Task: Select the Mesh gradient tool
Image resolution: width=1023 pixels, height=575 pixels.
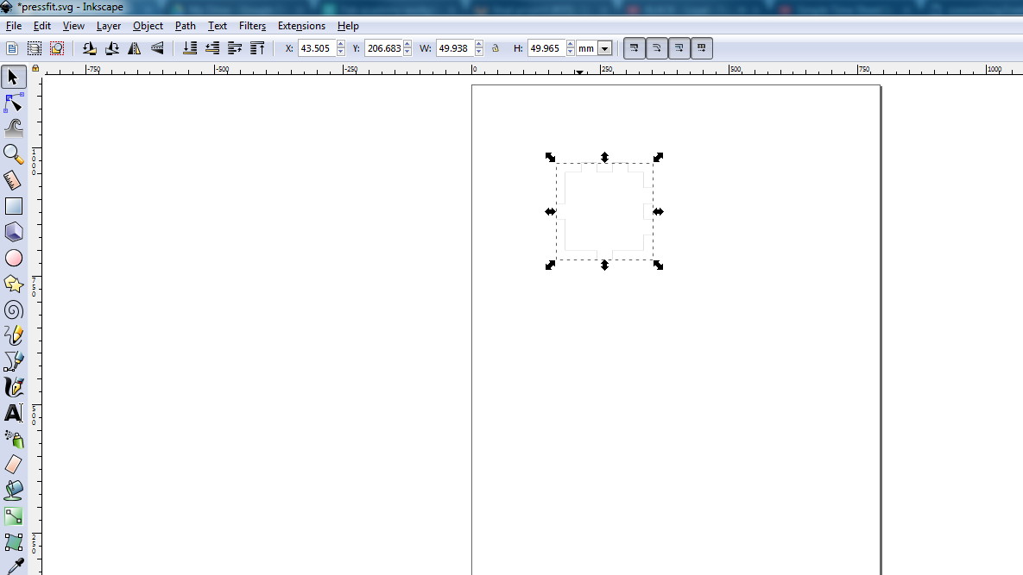Action: pyautogui.click(x=13, y=541)
